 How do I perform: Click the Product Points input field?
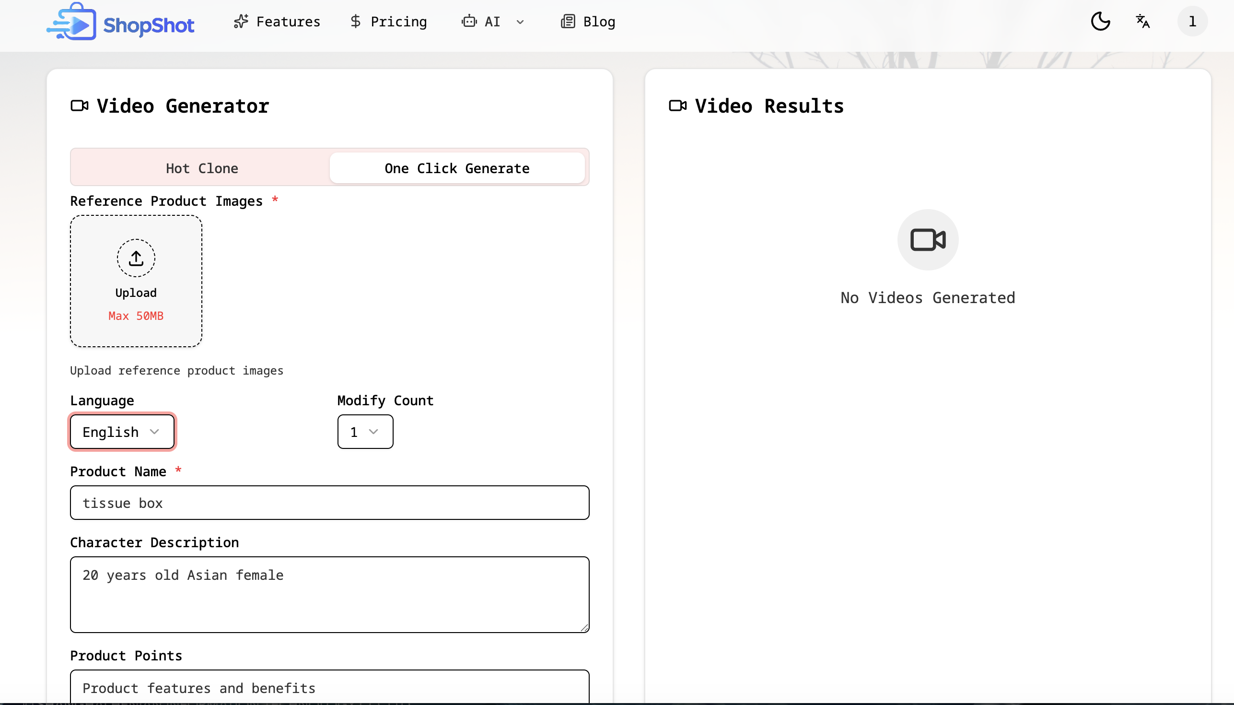pos(329,688)
